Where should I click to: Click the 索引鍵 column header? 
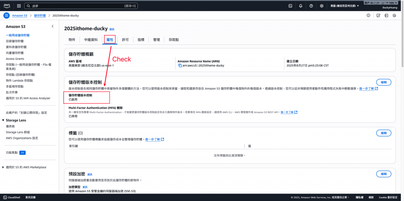click(x=73, y=146)
